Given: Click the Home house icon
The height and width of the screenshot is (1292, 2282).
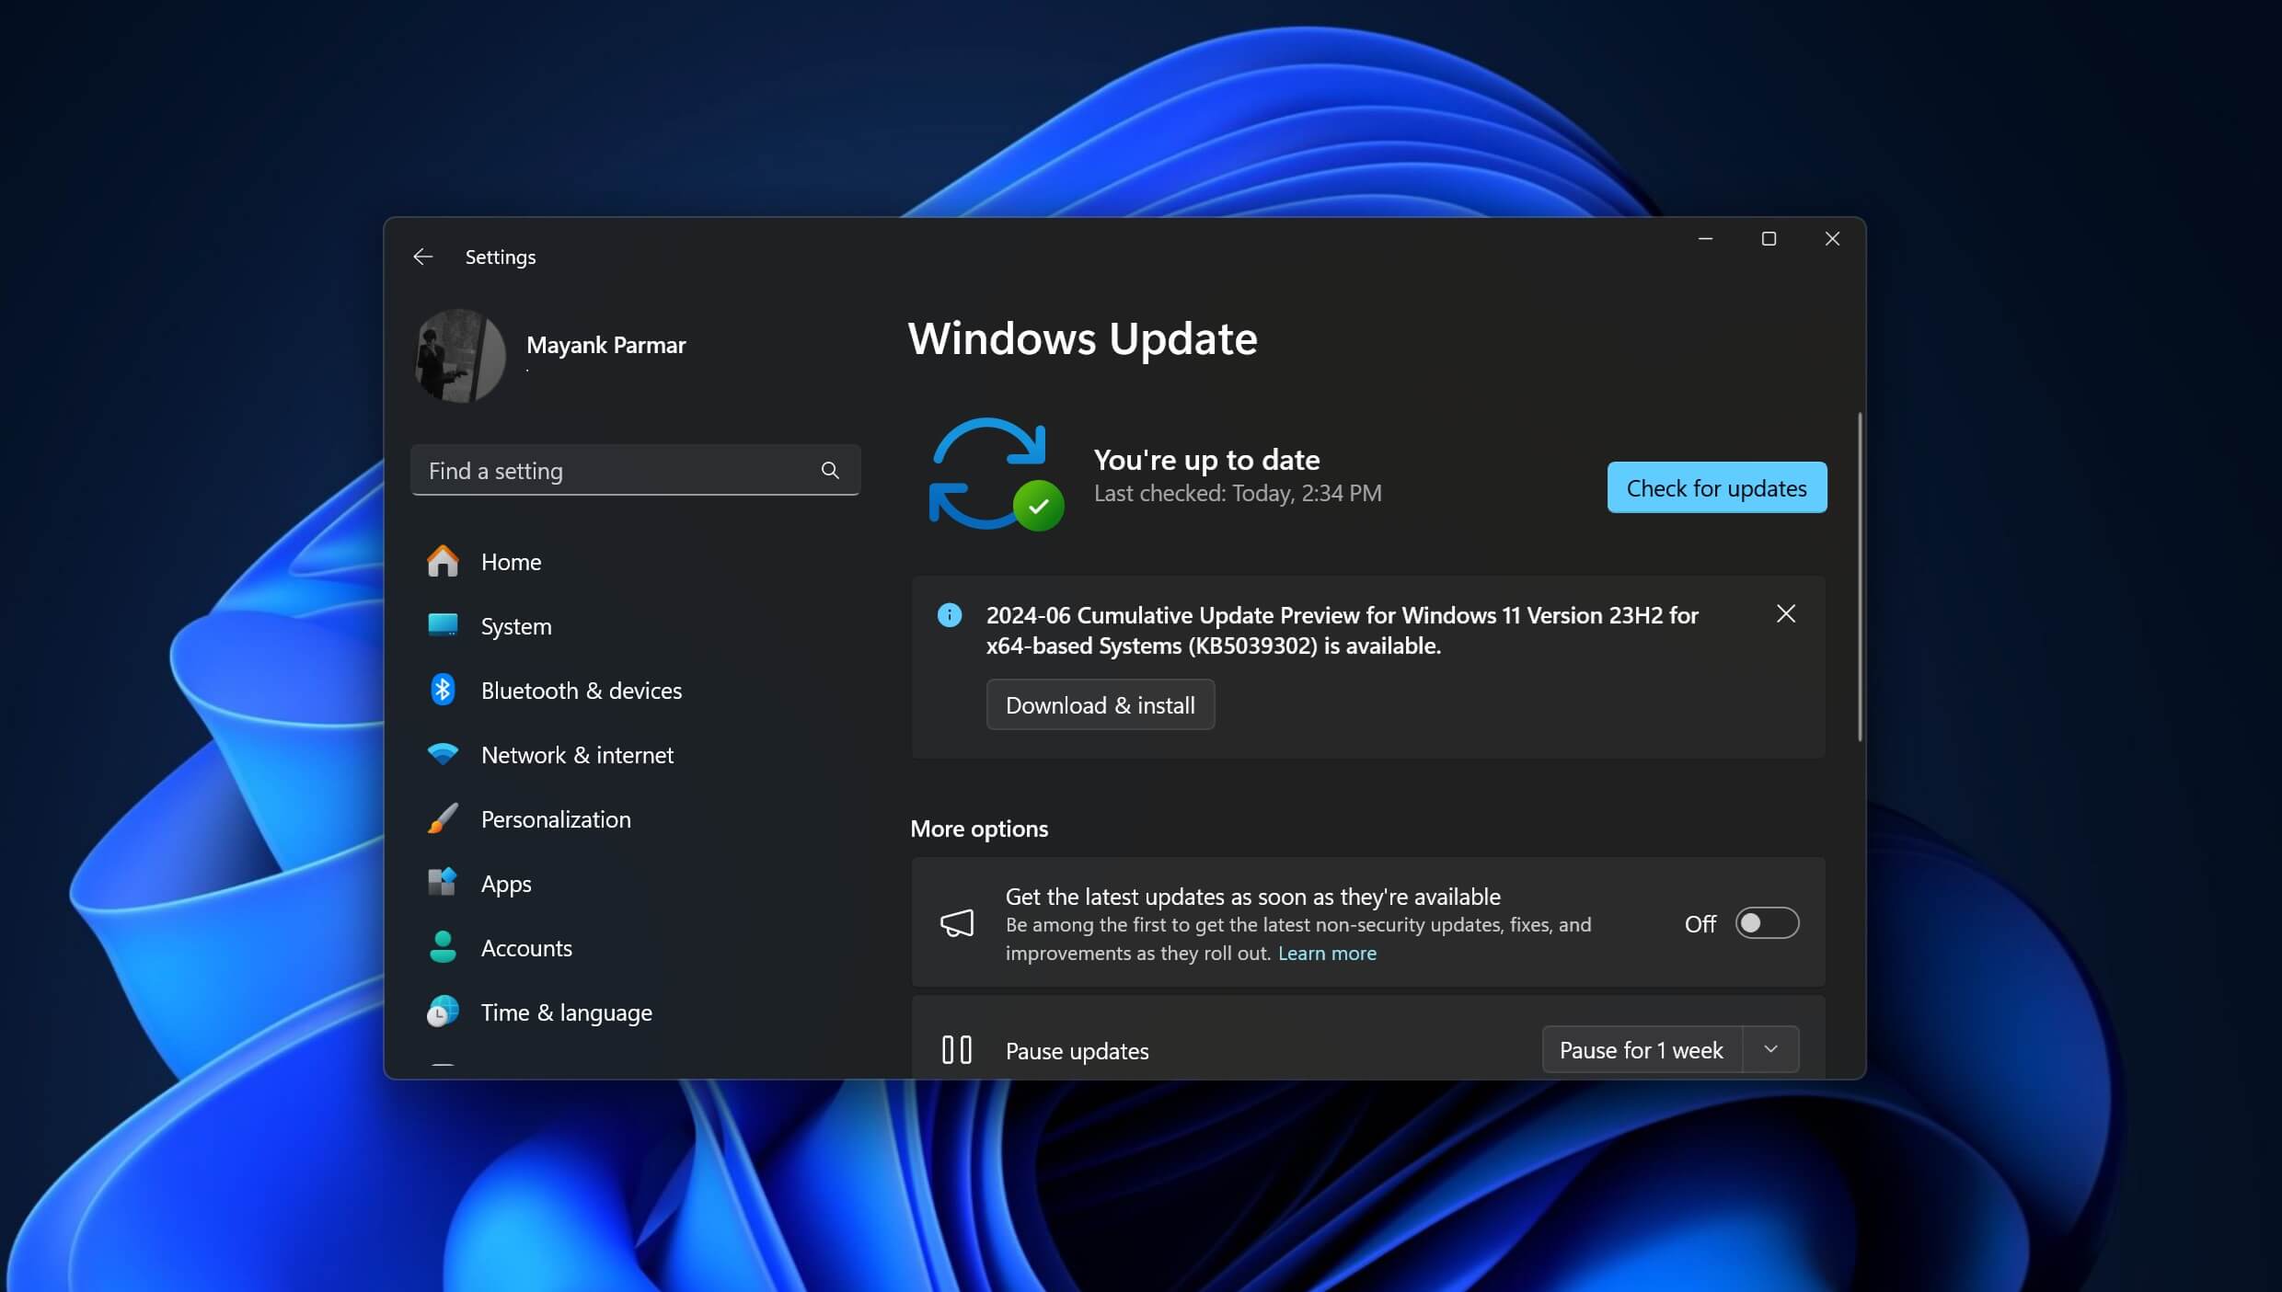Looking at the screenshot, I should [443, 561].
